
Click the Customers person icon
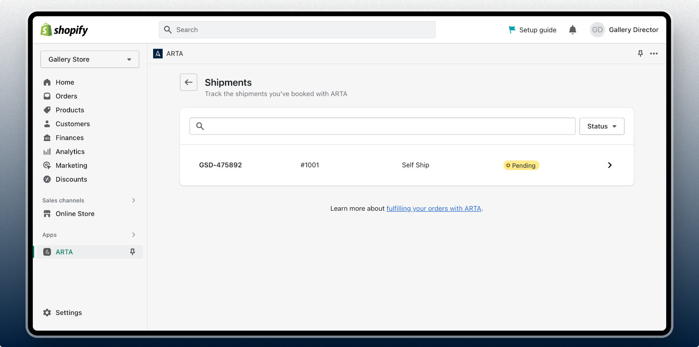pos(47,124)
